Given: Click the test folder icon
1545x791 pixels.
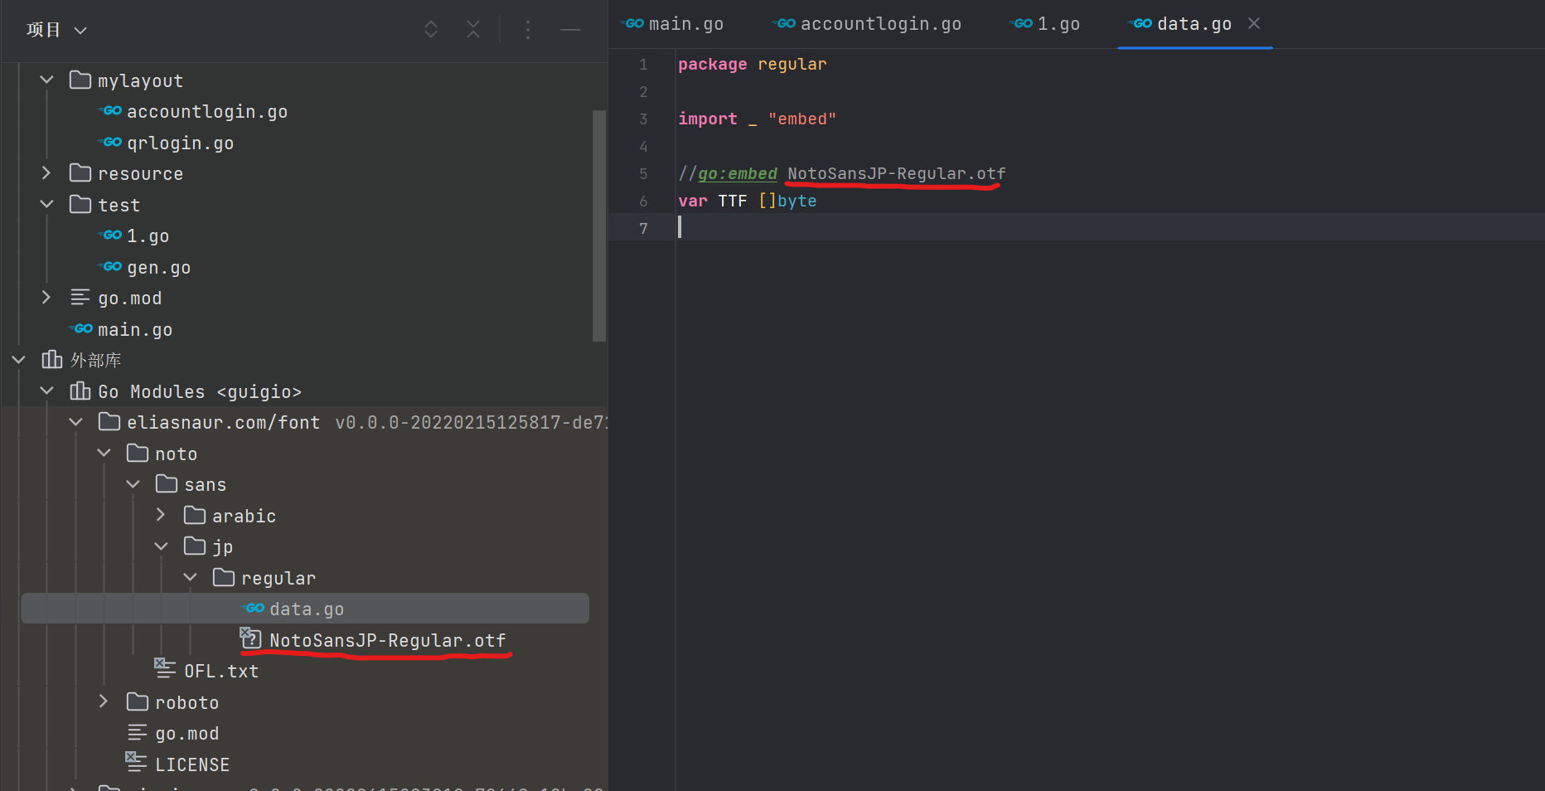Looking at the screenshot, I should click(80, 204).
